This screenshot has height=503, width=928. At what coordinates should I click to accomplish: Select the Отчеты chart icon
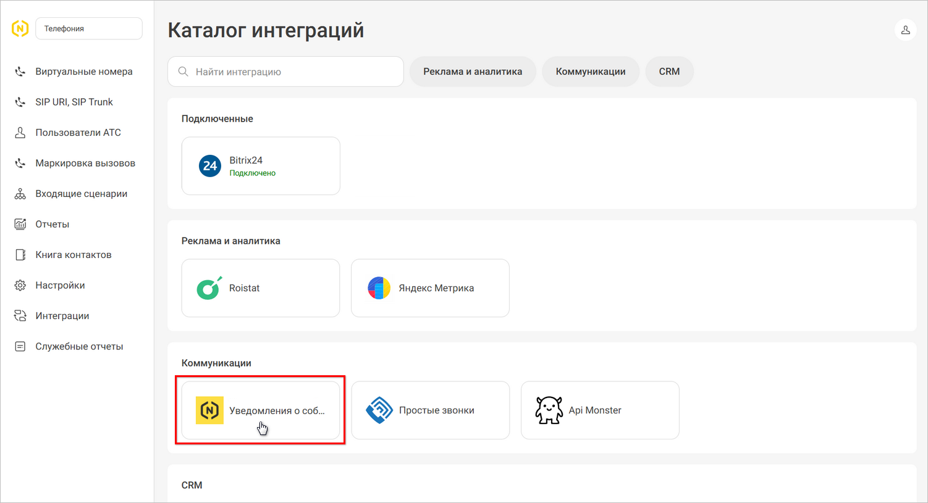coord(20,223)
